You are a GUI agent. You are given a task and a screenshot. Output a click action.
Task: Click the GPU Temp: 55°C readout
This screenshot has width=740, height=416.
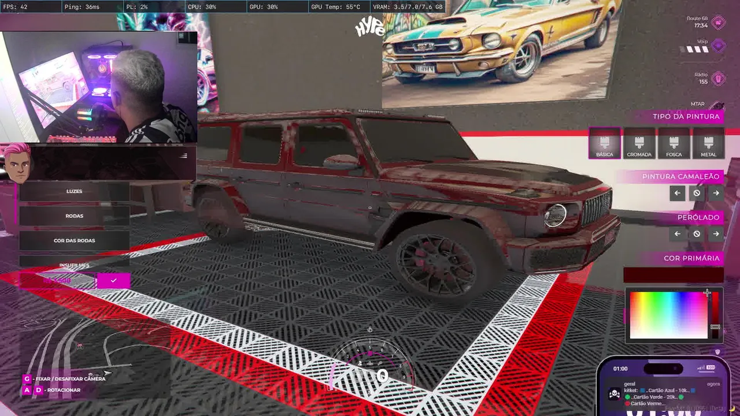tap(335, 7)
